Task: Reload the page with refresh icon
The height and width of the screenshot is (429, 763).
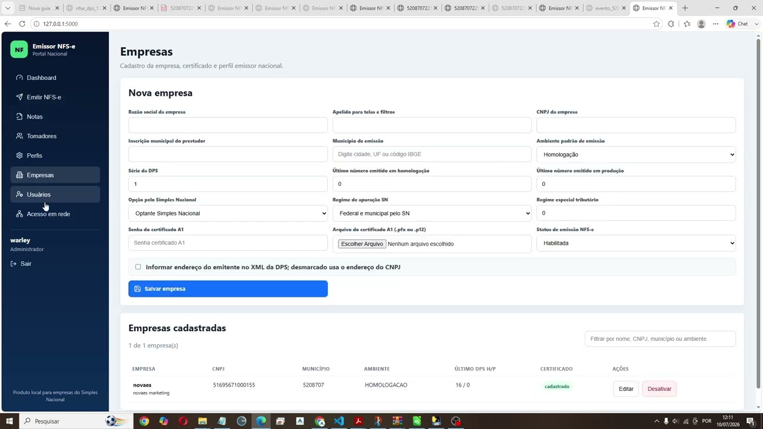Action: pos(22,24)
